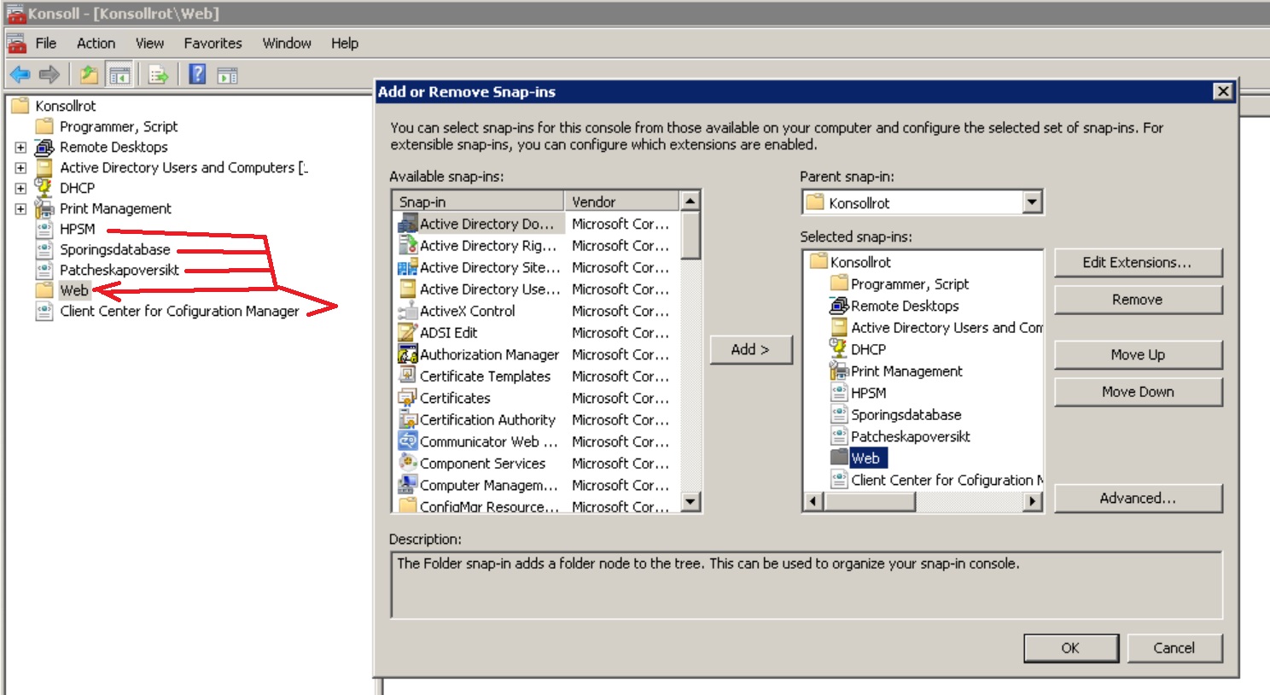This screenshot has height=695, width=1270.
Task: Select Programmer, Script folder in console tree
Action: (119, 126)
